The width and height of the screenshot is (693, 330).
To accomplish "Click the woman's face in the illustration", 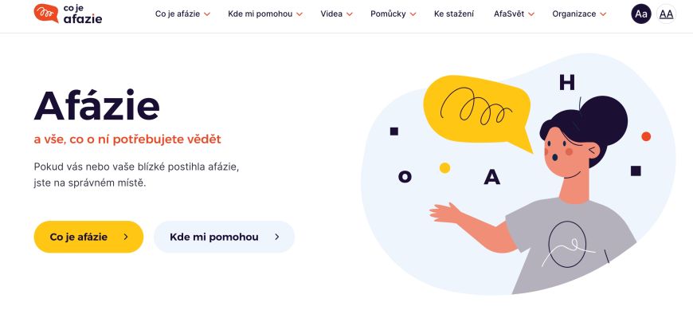I will (x=566, y=154).
